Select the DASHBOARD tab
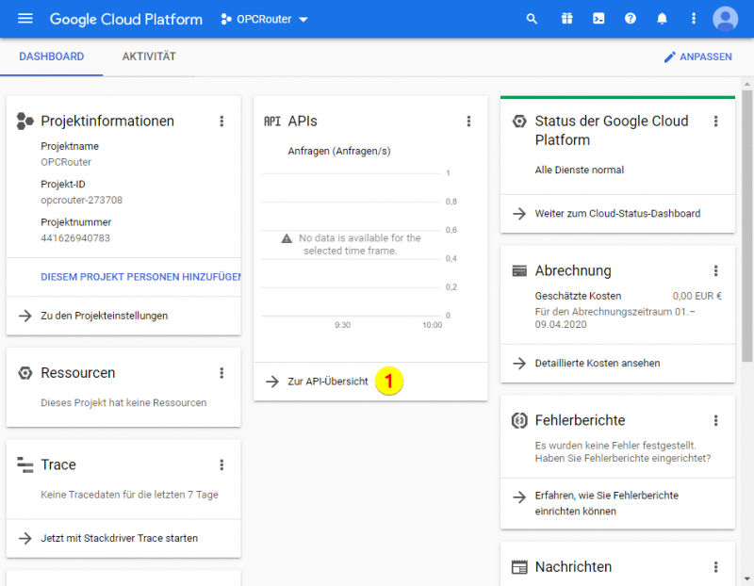Screen dimensions: 754x586 (53, 57)
